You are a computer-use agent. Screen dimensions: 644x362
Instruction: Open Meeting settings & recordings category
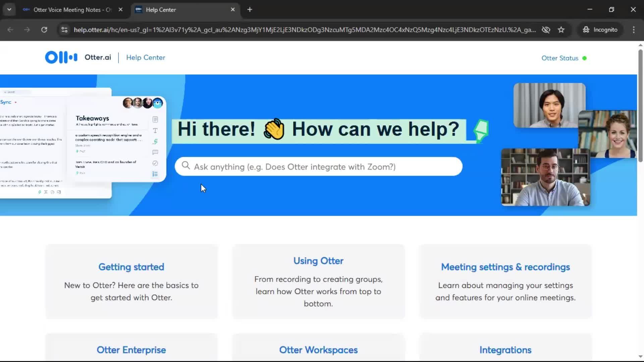(x=505, y=267)
